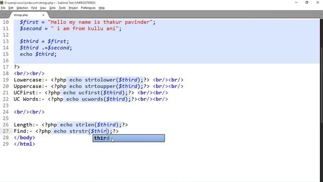
Task: Click the 'Uppercase:-' label text
Action: (30, 86)
